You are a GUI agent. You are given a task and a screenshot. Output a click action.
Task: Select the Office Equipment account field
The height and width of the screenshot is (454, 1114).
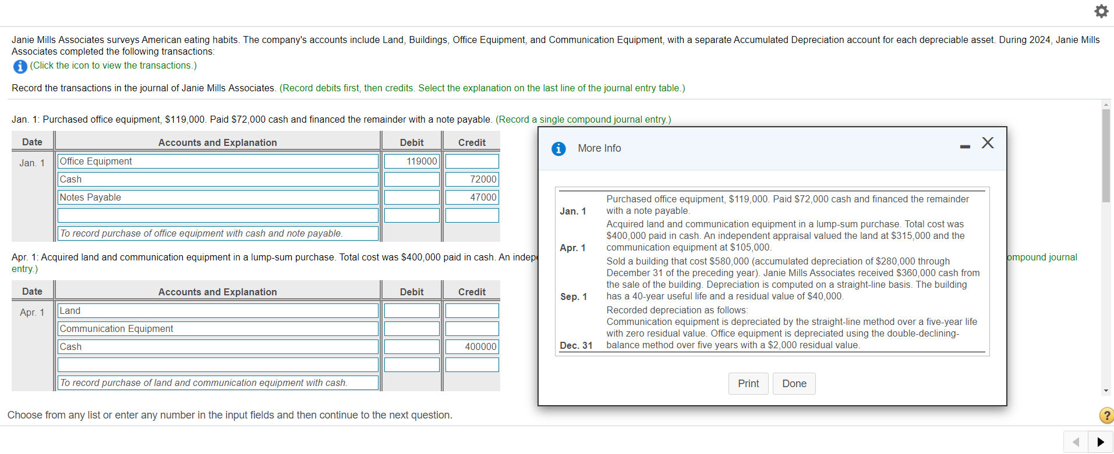click(218, 161)
